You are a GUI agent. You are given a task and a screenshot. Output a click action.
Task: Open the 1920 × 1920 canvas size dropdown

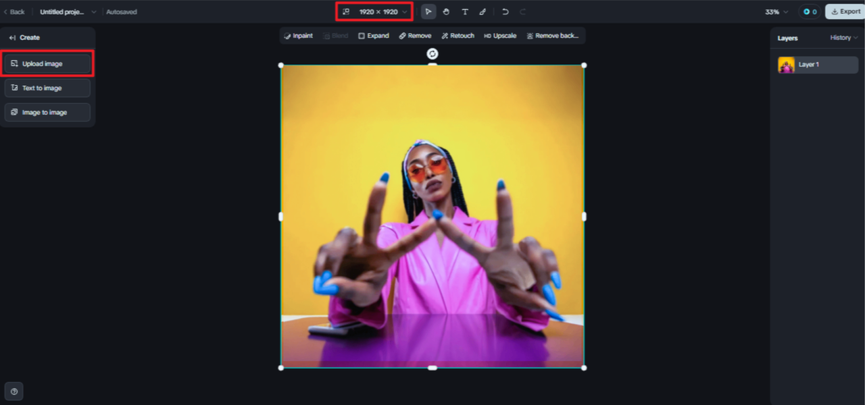tap(374, 12)
